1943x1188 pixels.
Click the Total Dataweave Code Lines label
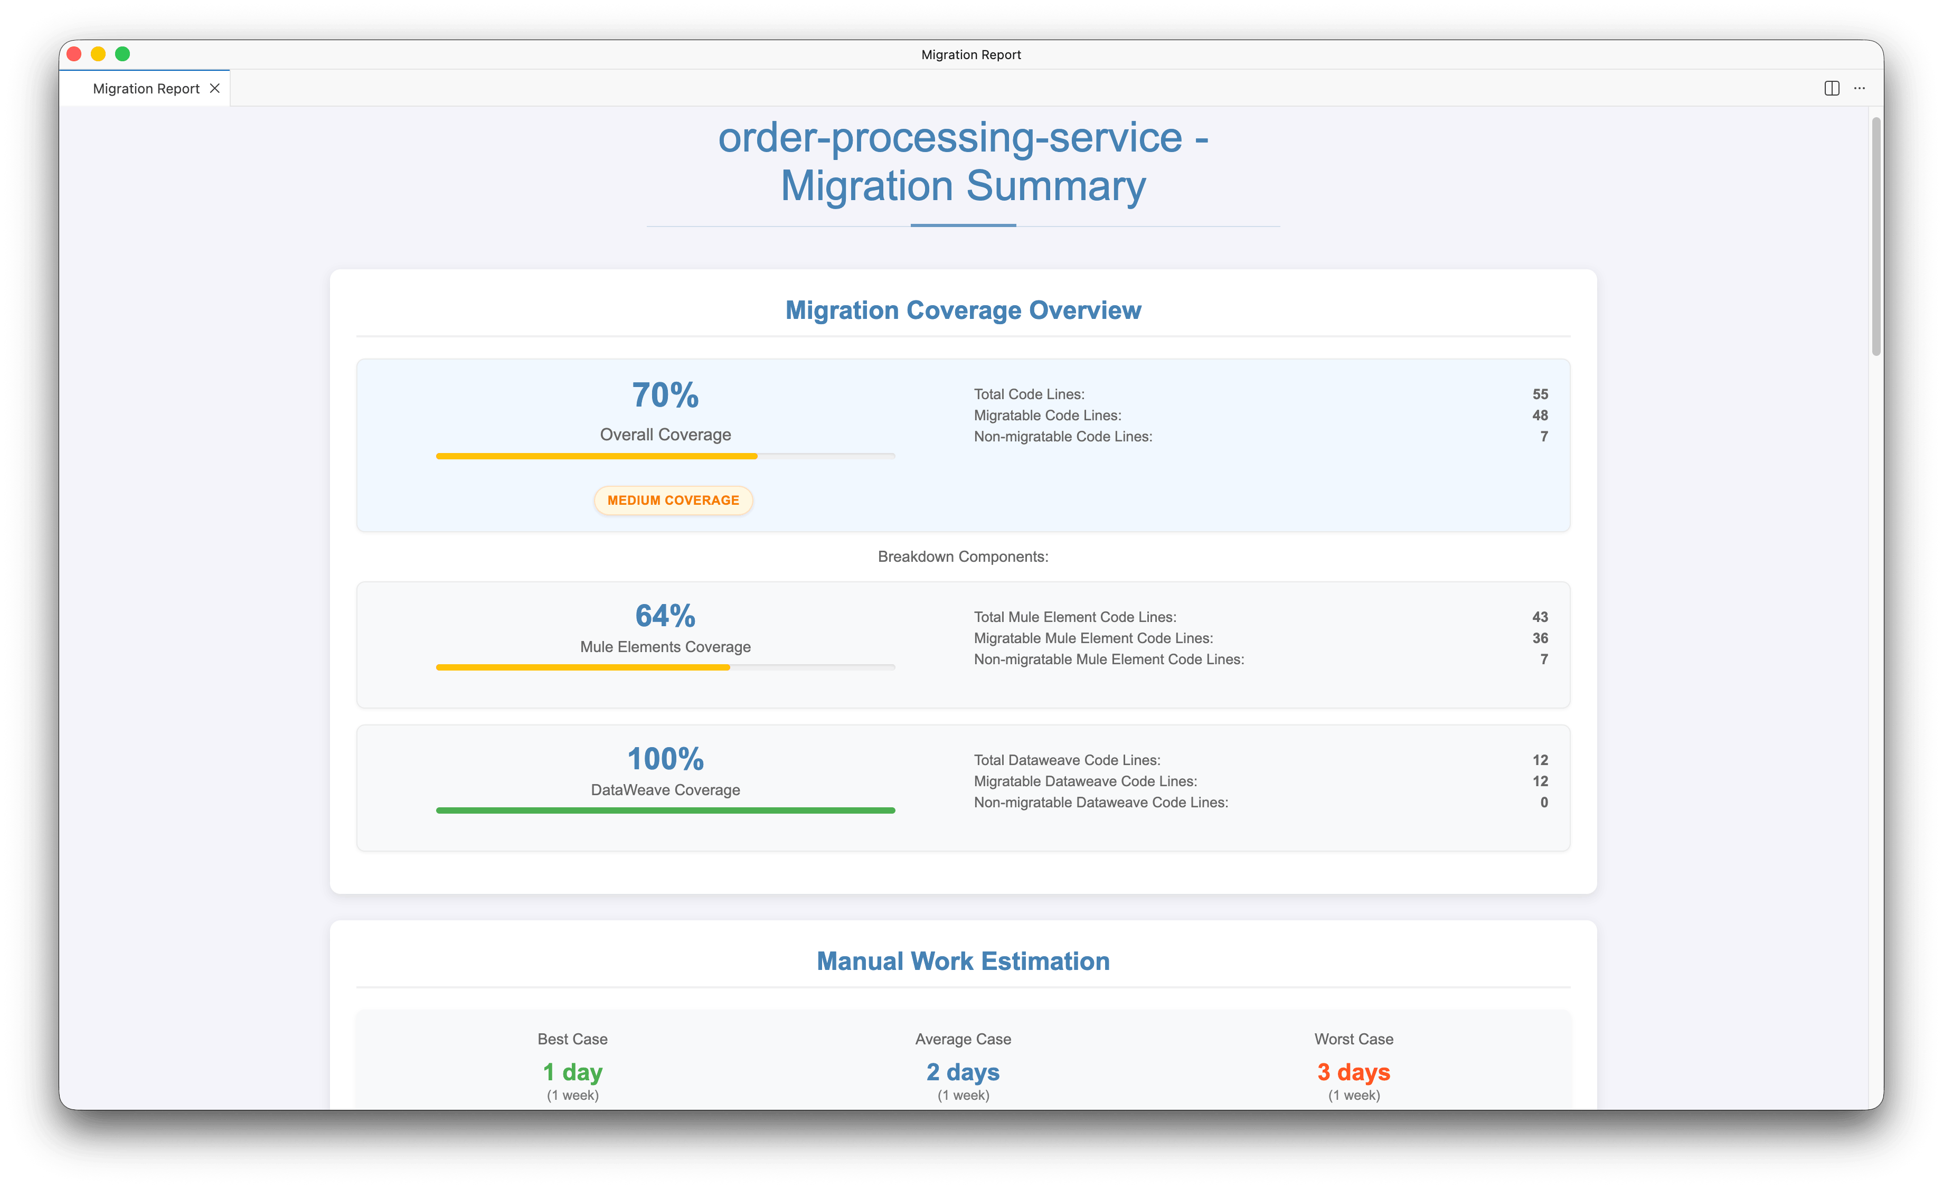pos(1067,760)
